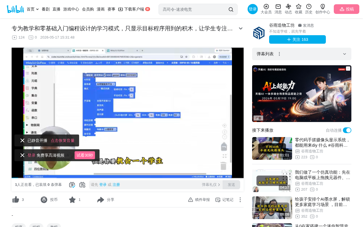
Task: Open danmaku settings icon
Action: 82,185
